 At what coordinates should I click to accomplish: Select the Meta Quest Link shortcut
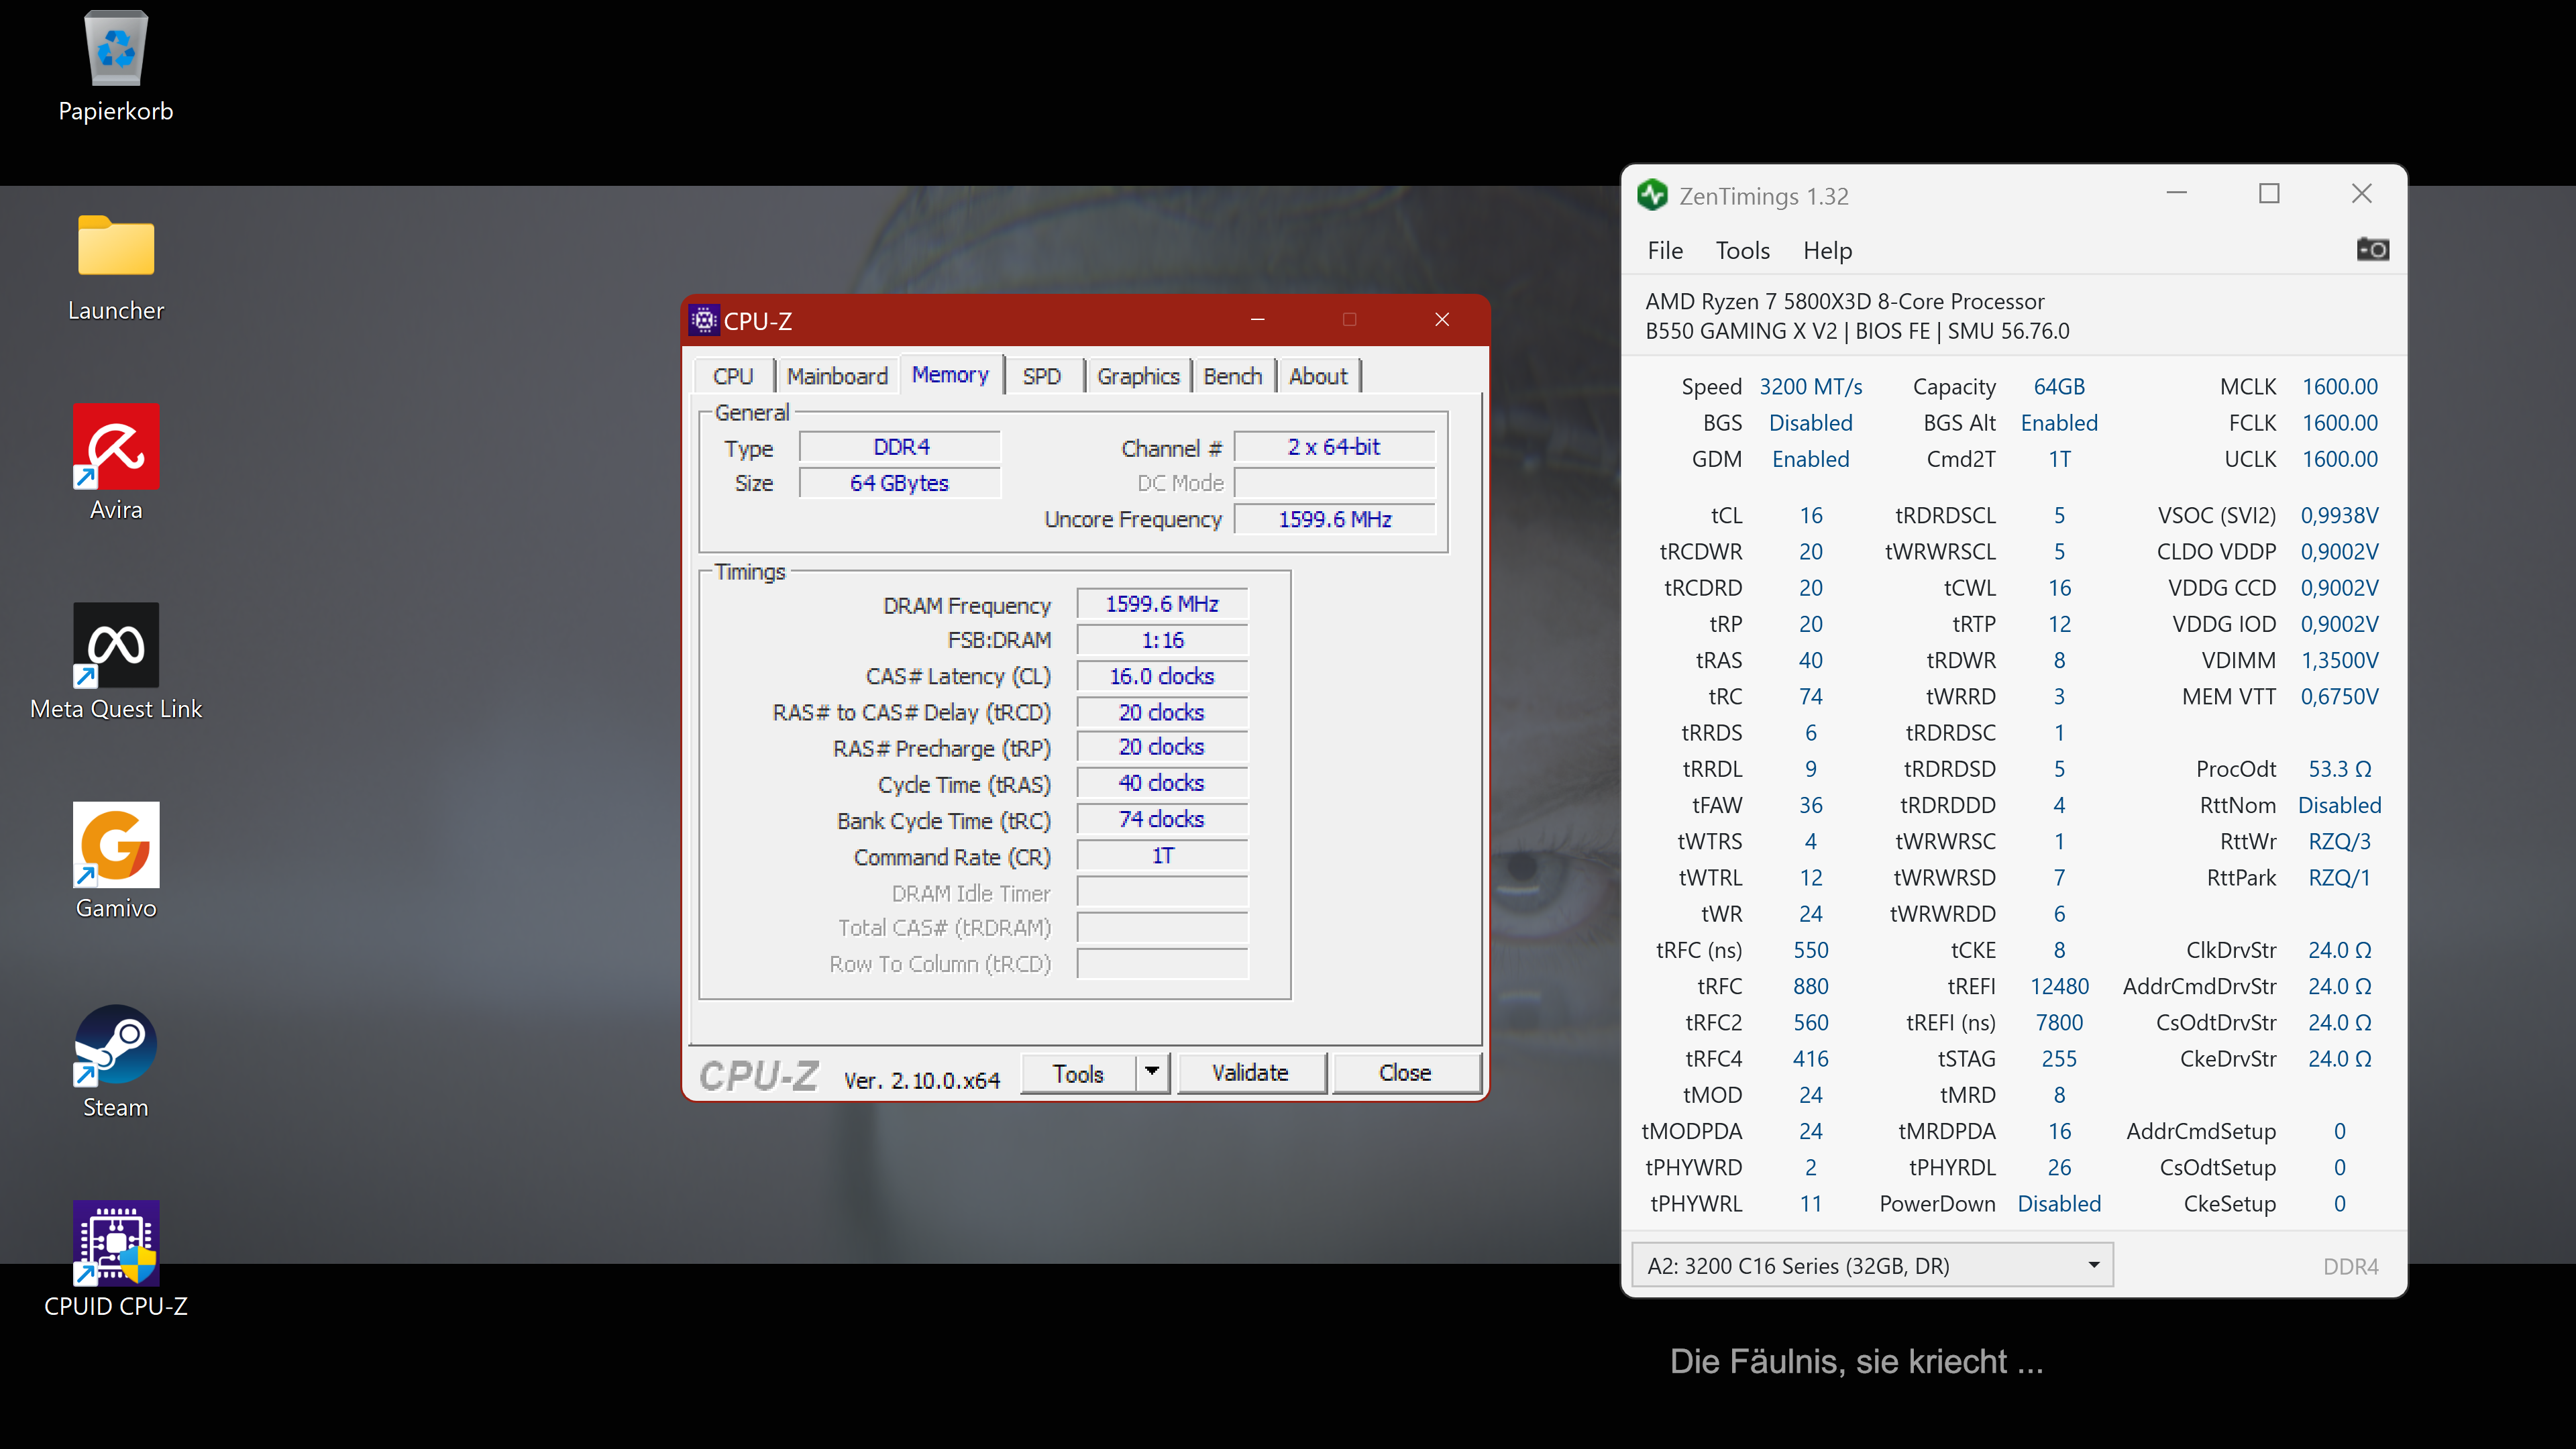(x=116, y=645)
